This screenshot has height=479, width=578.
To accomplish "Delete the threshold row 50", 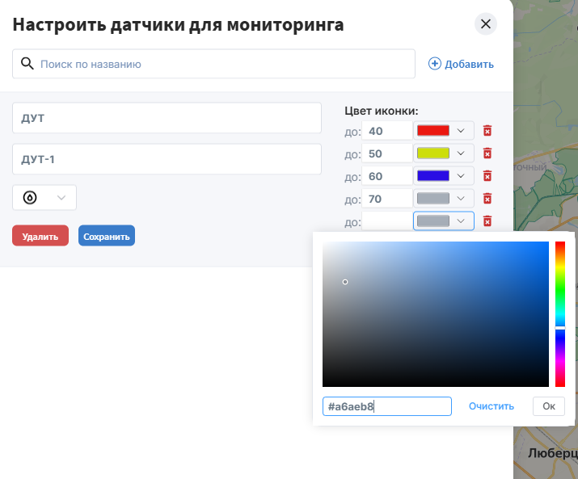I will coord(487,153).
